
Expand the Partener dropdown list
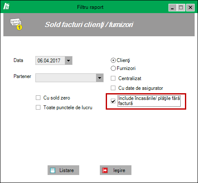pos(100,78)
